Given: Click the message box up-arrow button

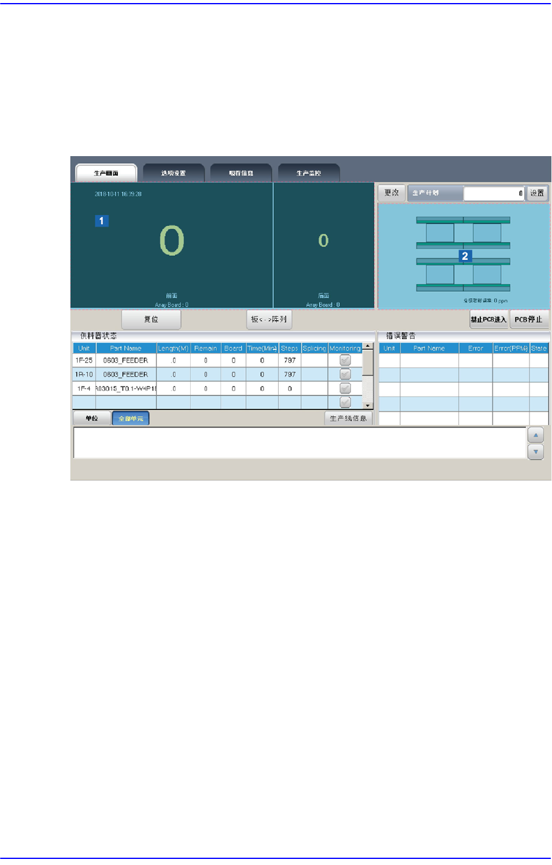Looking at the screenshot, I should [x=536, y=436].
